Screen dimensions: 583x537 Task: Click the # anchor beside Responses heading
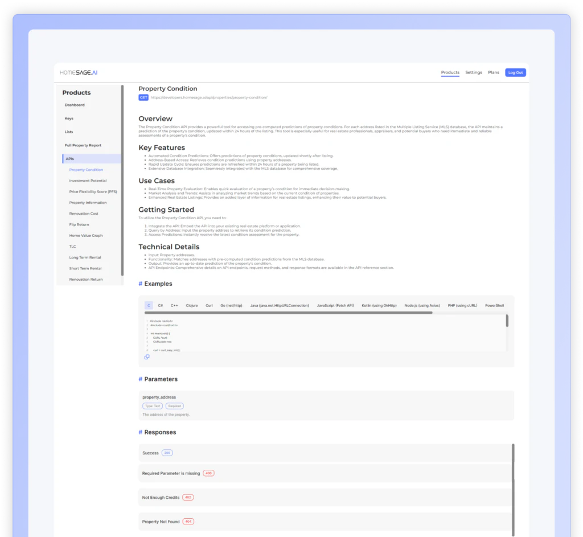tap(139, 432)
